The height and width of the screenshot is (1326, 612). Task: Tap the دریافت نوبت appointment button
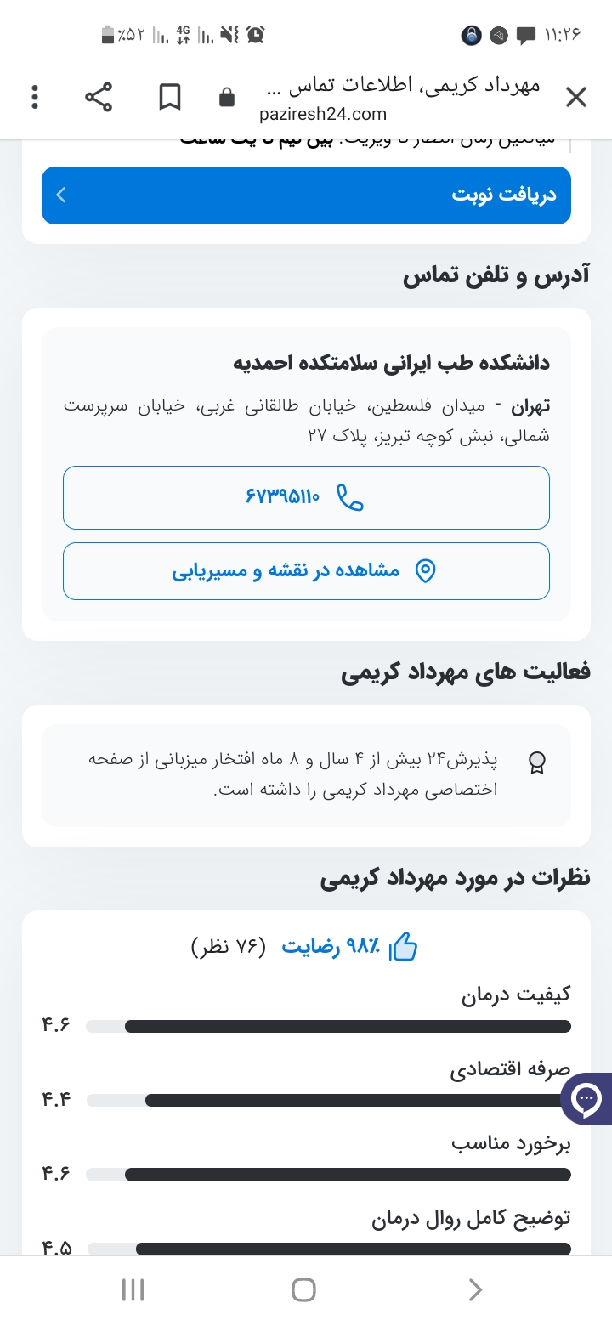pos(306,195)
